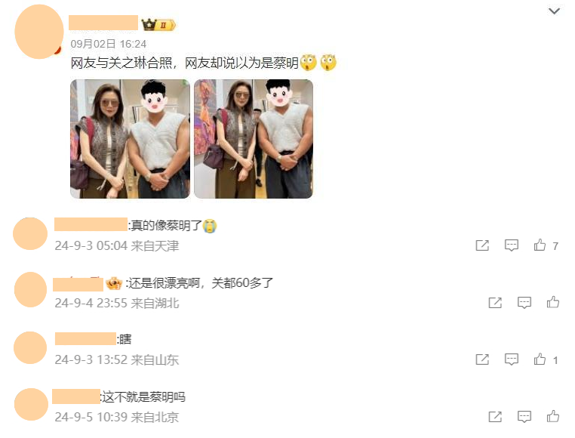This screenshot has width=575, height=438.
Task: Like the comment from 北京
Action: point(552,416)
